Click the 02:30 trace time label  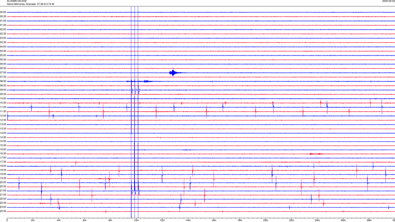(x=3, y=34)
